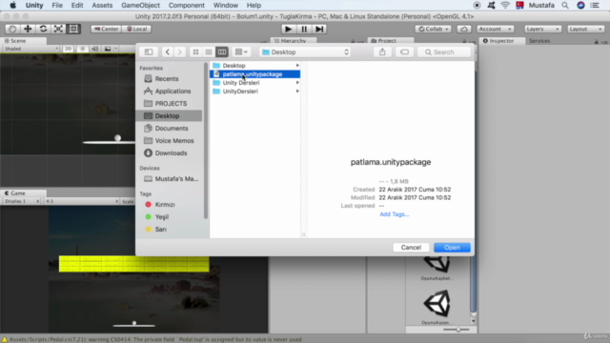
Task: Open the Apple menu
Action: click(12, 5)
